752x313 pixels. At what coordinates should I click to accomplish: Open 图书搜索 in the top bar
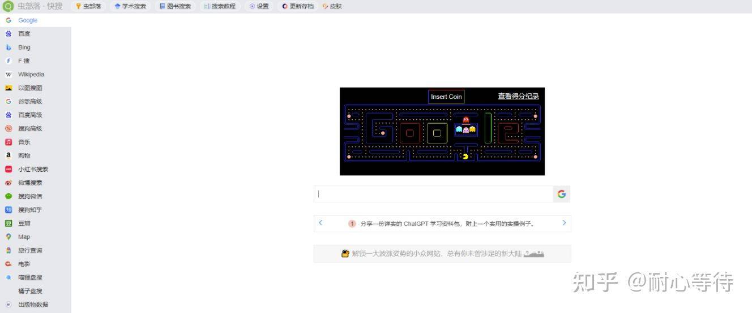point(175,6)
